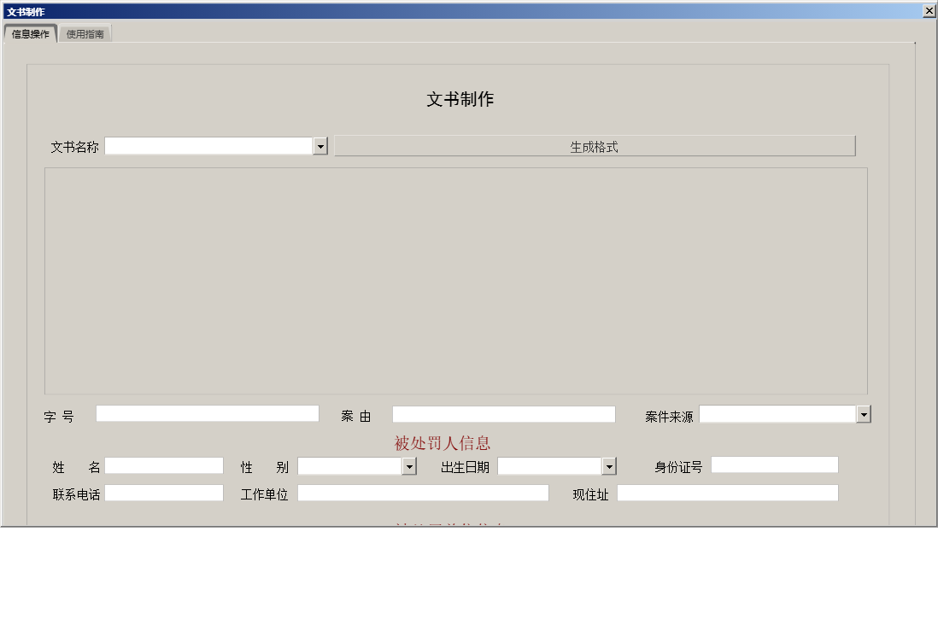Open the 性别 dropdown selector

pyautogui.click(x=408, y=466)
